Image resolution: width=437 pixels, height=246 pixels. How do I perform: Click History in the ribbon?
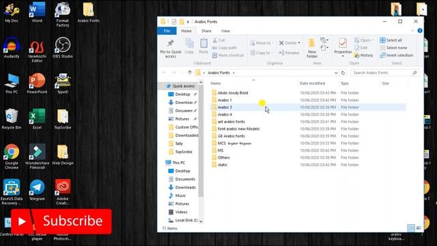point(364,55)
